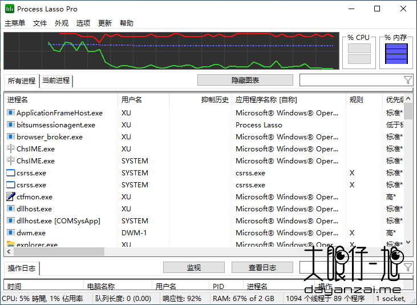The width and height of the screenshot is (417, 305).
Task: Click the dwm.exe process icon
Action: point(10,232)
